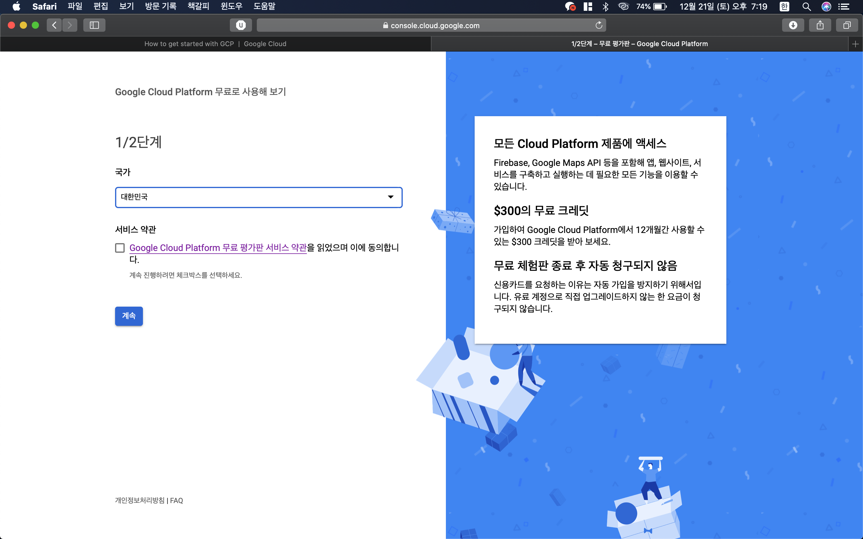Open a new tab with plus button

tap(855, 44)
